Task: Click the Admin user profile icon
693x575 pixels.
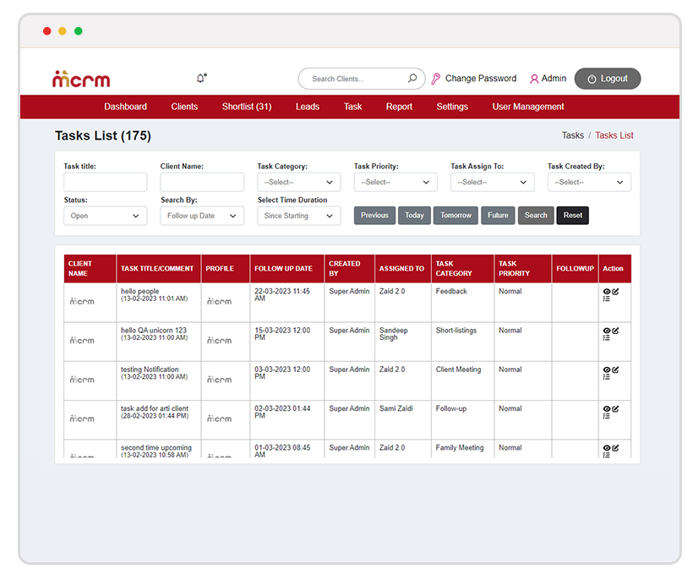Action: click(534, 79)
